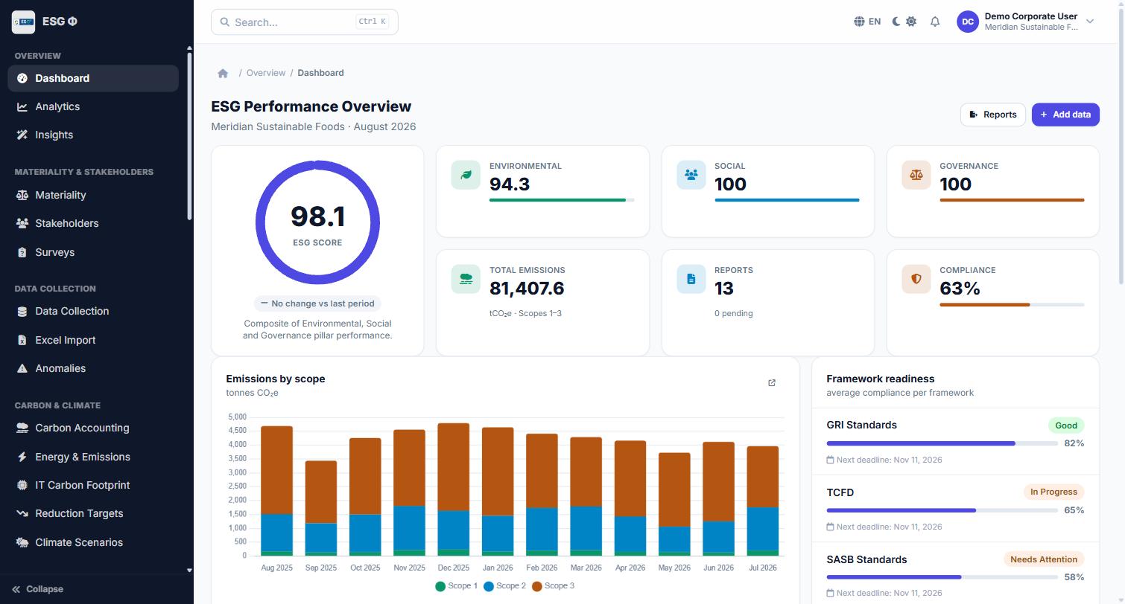
Task: Click the Reports document card icon
Action: coord(691,279)
